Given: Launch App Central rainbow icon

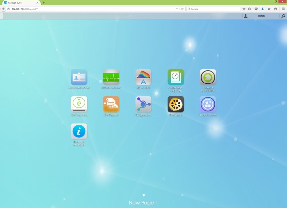Looking at the screenshot, I should 143,77.
